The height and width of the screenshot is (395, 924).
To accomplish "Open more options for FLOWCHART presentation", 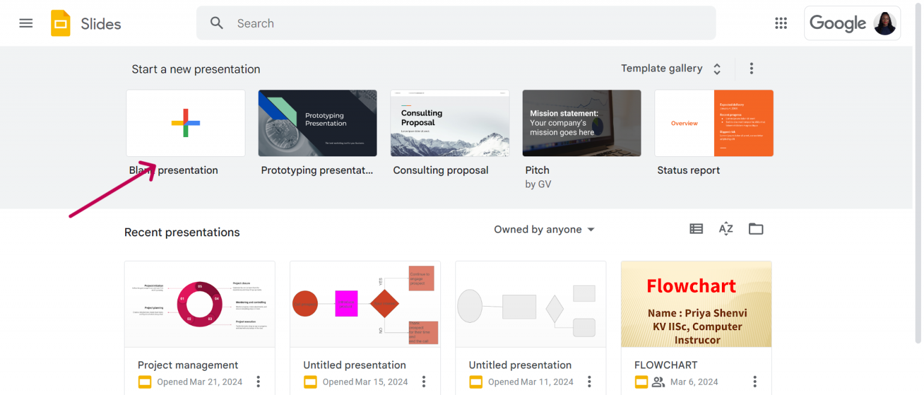I will [x=754, y=381].
